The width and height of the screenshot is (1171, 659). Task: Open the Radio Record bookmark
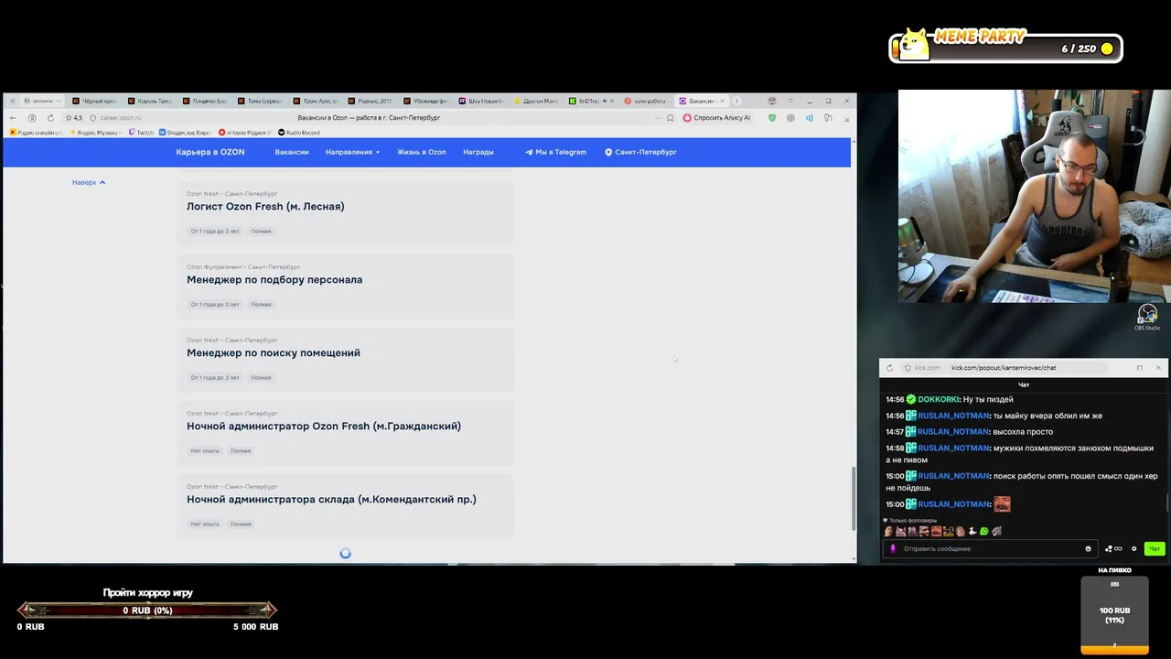click(x=298, y=133)
